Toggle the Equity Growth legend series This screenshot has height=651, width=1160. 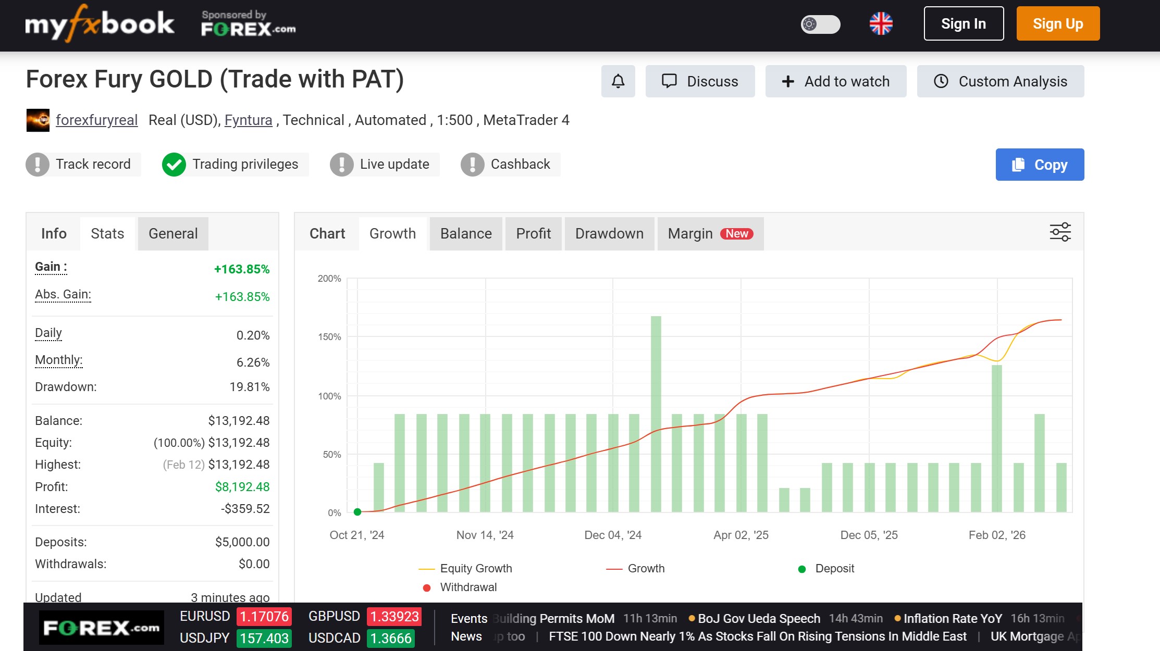465,569
